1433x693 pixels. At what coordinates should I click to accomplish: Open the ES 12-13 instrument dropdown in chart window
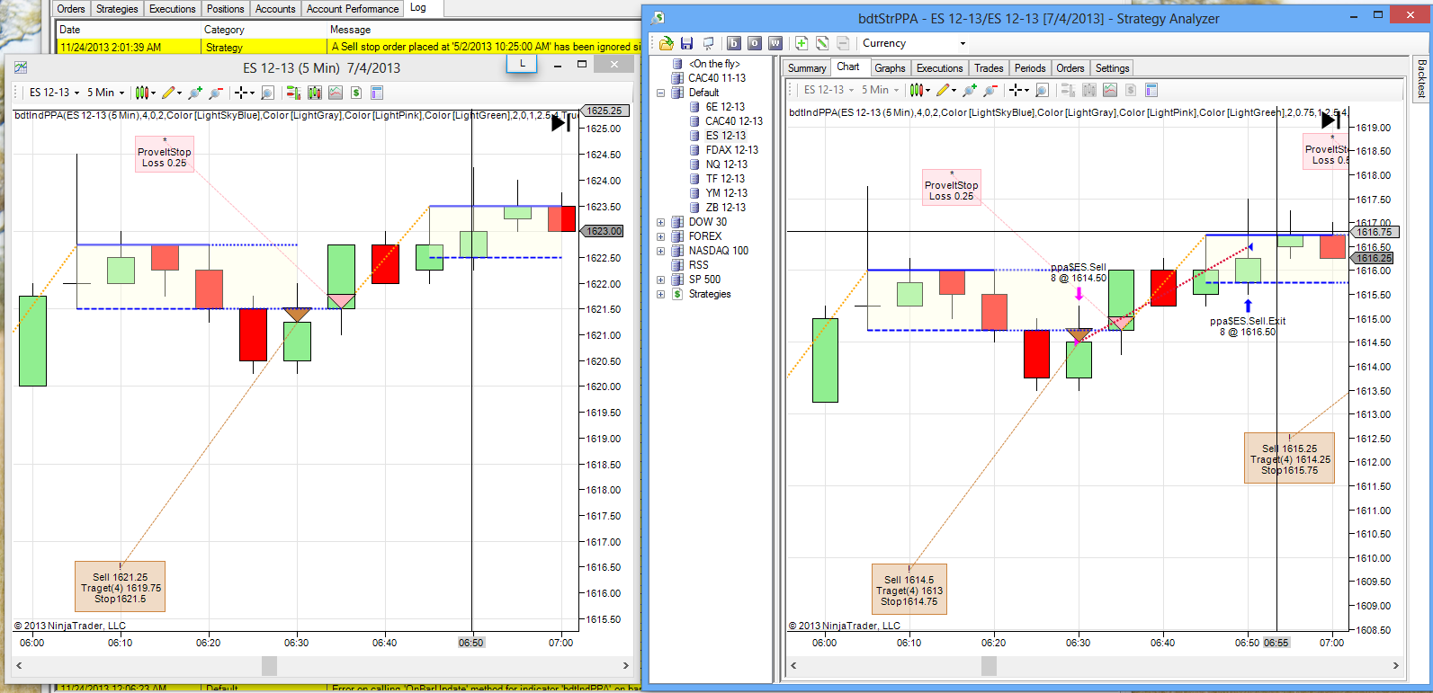point(54,93)
